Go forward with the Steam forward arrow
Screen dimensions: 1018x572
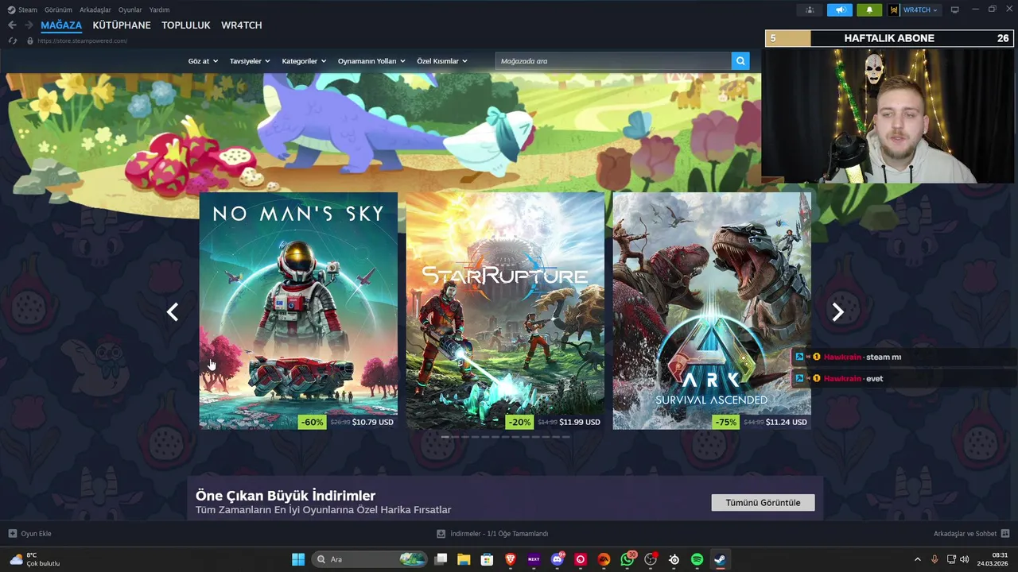click(29, 25)
